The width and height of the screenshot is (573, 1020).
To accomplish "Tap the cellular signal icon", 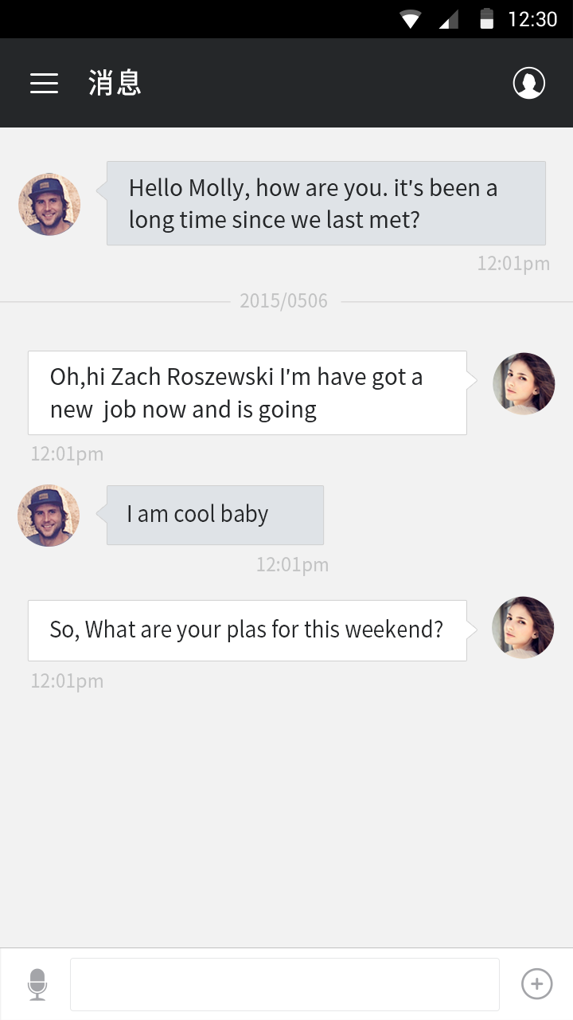I will click(x=449, y=19).
